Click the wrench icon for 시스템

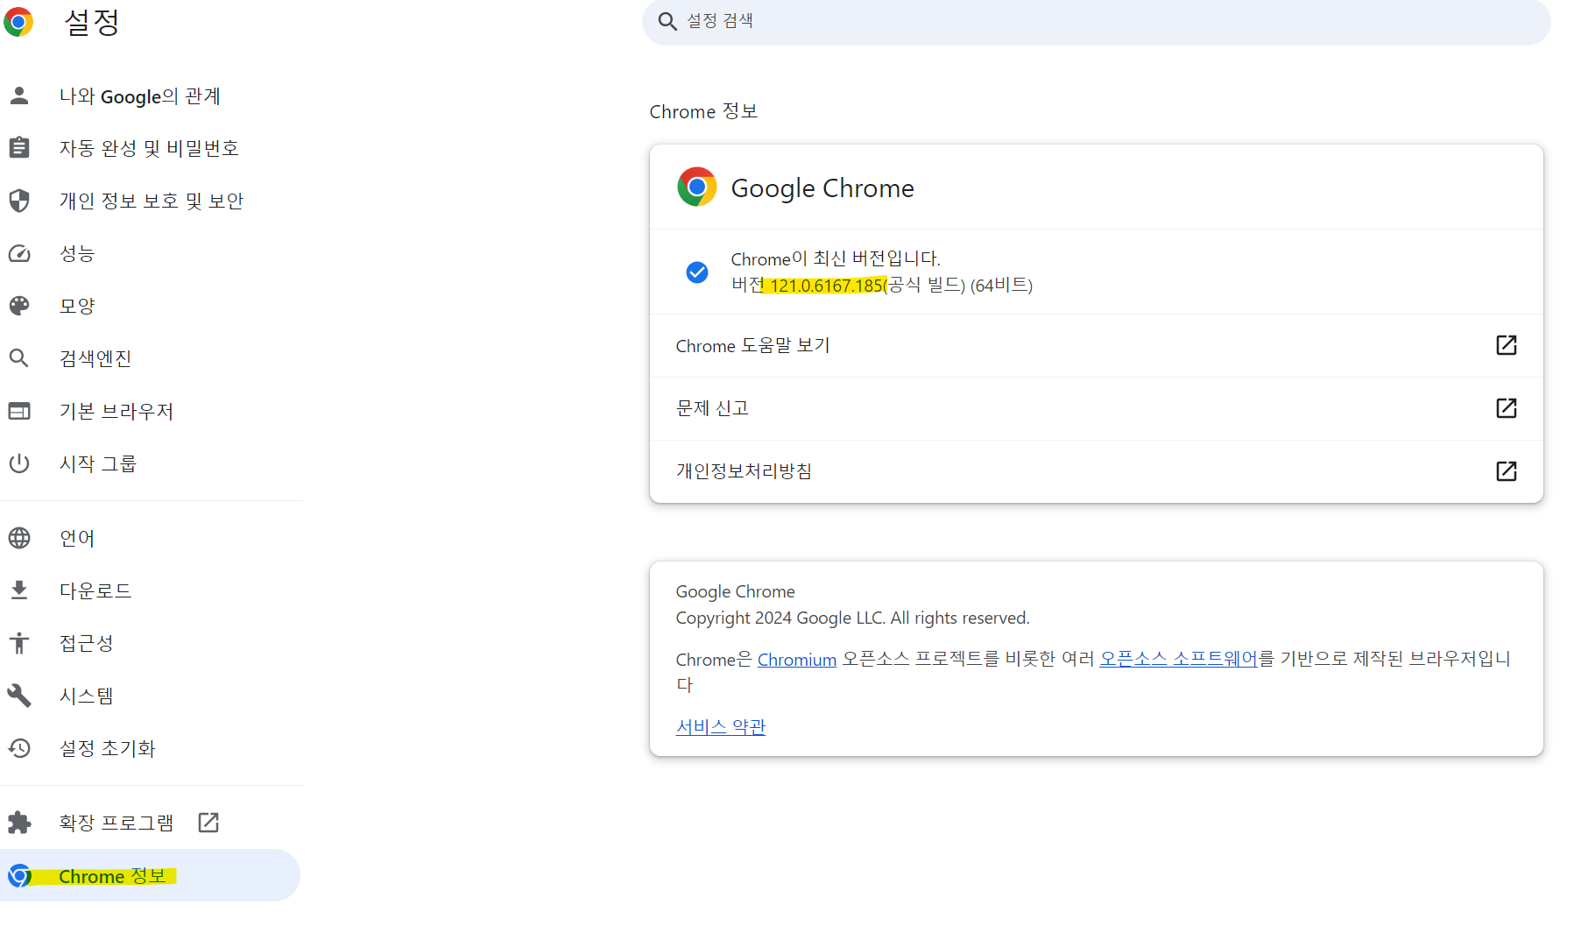tap(19, 696)
